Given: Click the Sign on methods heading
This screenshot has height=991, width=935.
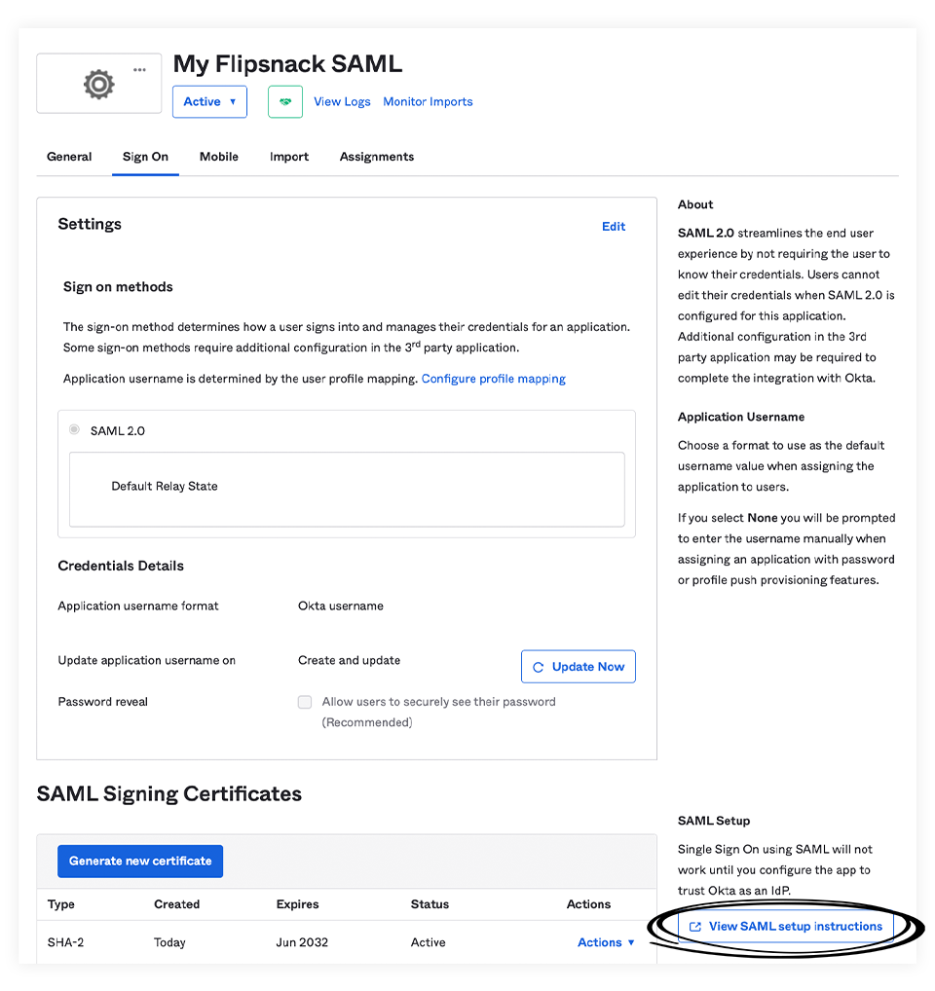Looking at the screenshot, I should point(118,287).
